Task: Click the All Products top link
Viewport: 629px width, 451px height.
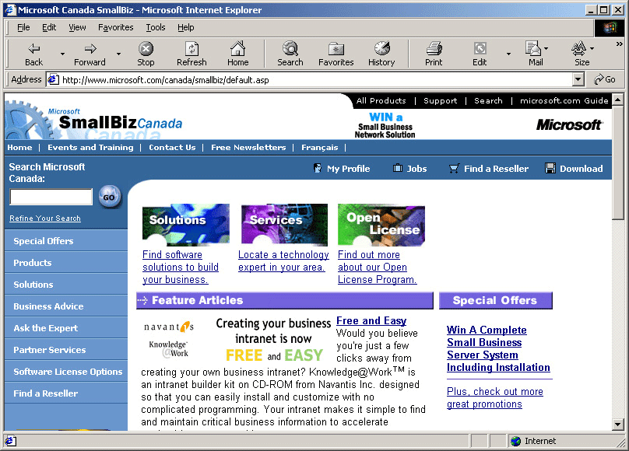Action: pyautogui.click(x=381, y=100)
